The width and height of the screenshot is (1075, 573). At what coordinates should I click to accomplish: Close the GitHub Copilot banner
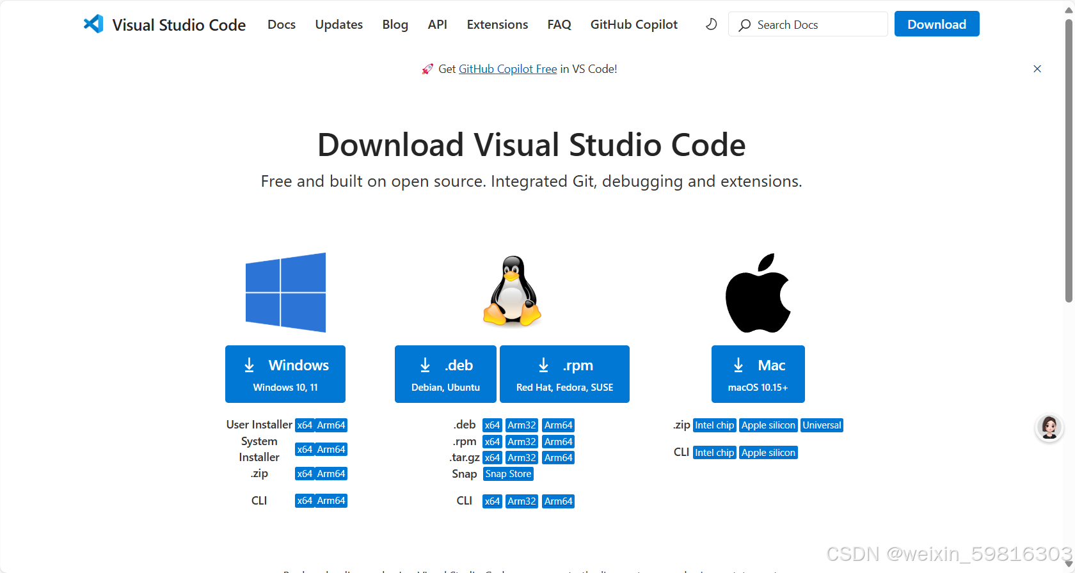click(1037, 68)
